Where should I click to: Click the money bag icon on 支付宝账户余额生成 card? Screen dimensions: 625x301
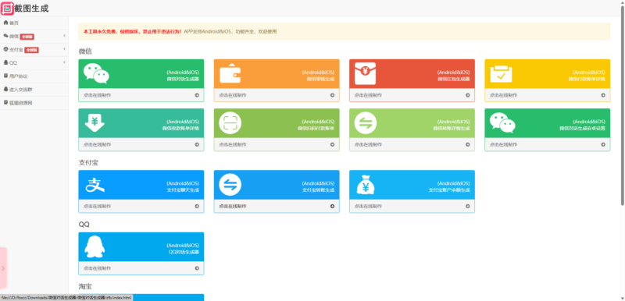click(366, 185)
